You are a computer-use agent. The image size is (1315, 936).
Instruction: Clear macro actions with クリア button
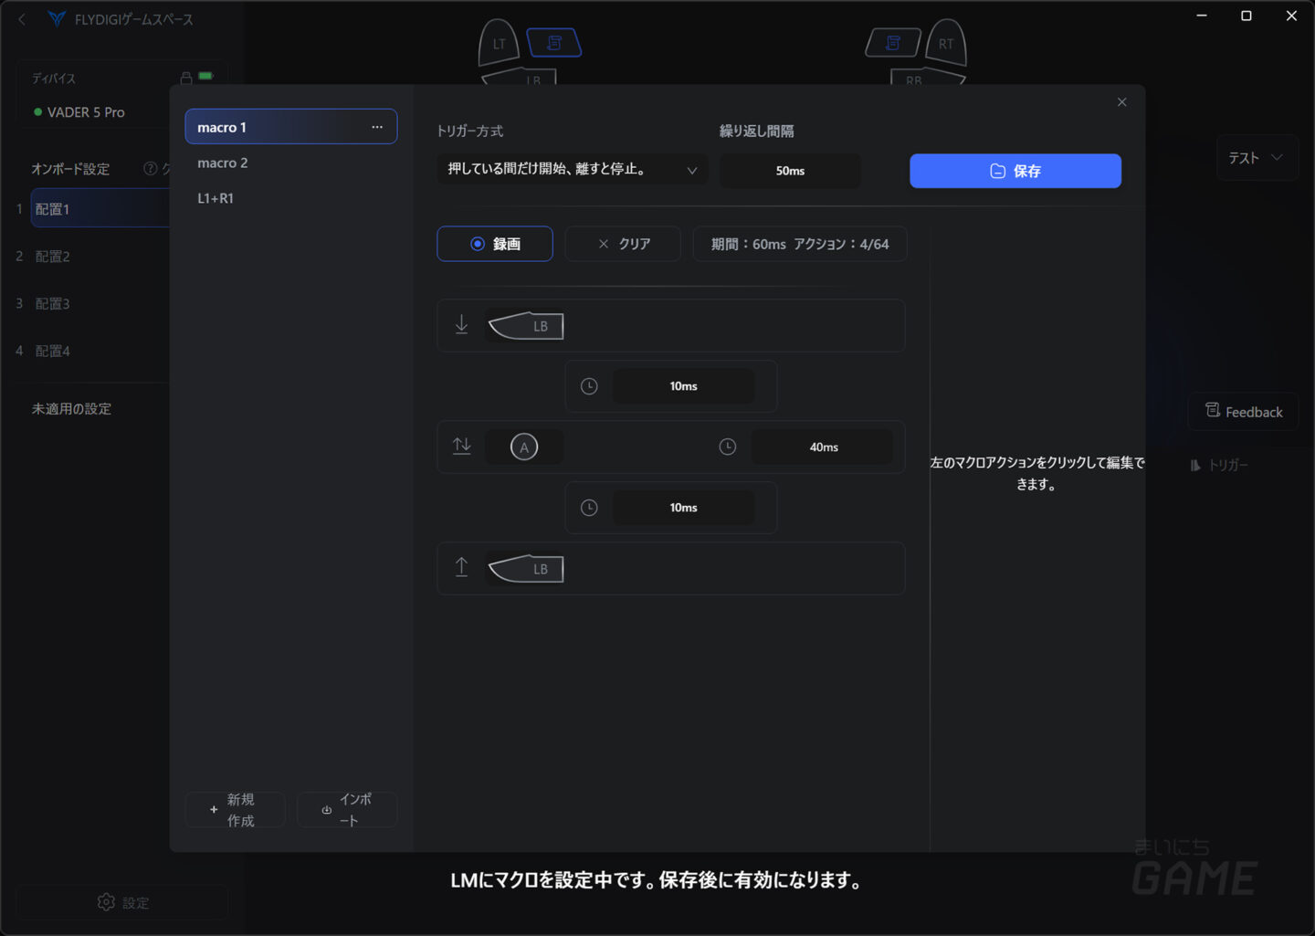coord(623,244)
